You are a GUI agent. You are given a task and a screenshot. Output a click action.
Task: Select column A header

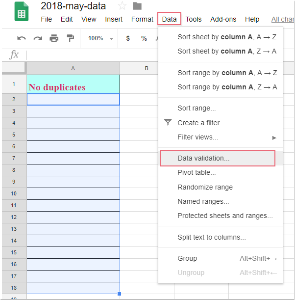point(73,68)
